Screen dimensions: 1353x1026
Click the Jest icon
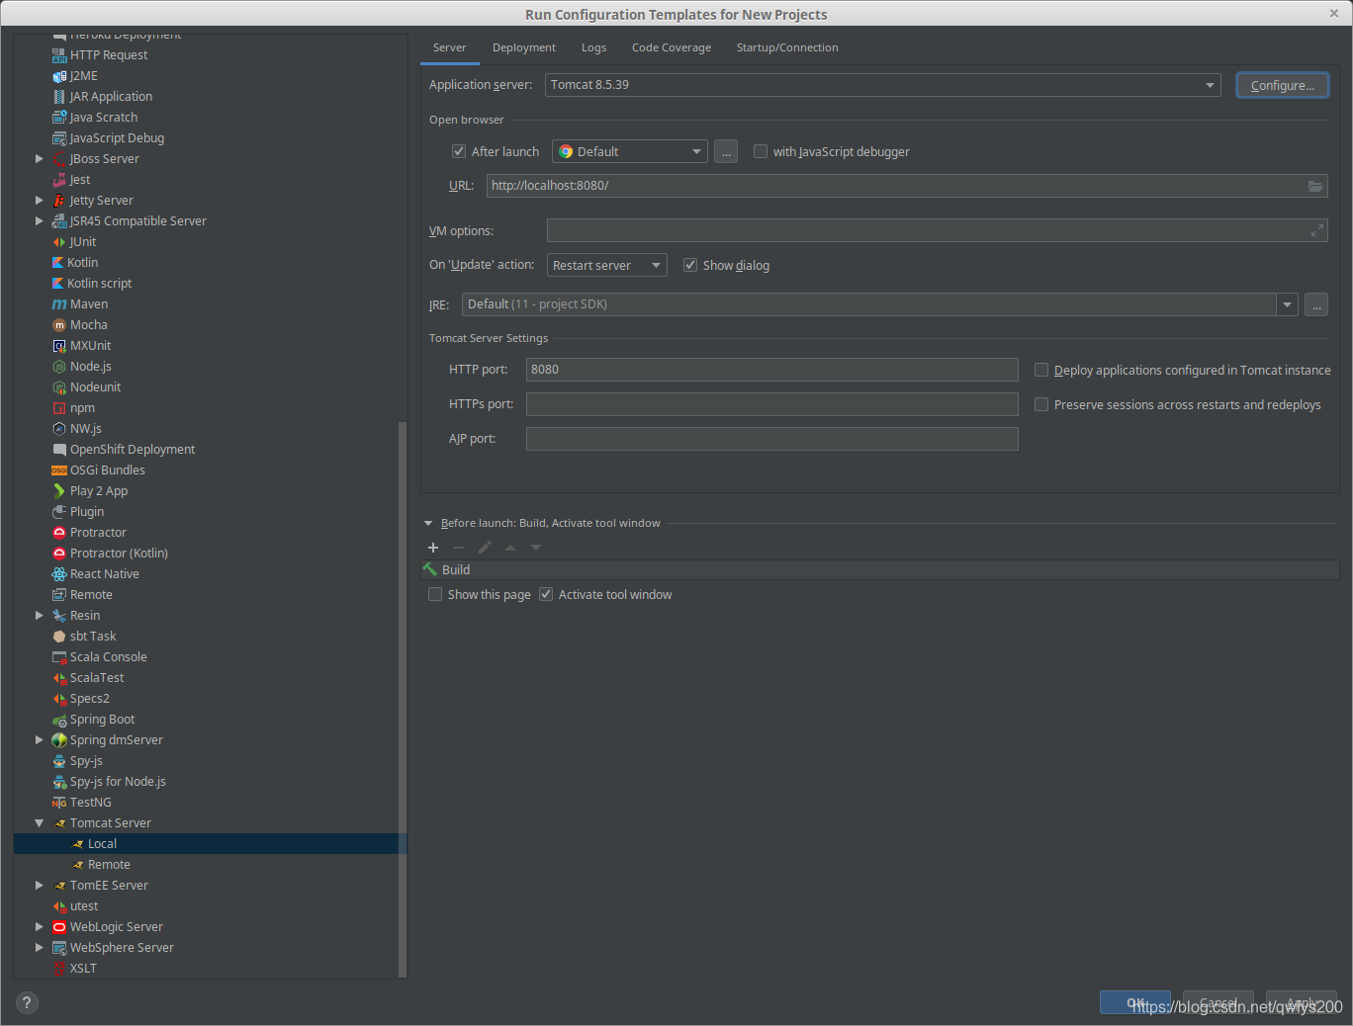tap(59, 180)
